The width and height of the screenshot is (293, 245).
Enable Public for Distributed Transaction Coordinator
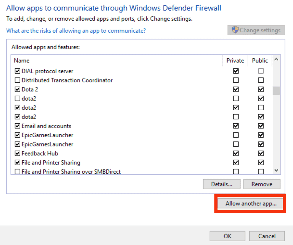pyautogui.click(x=261, y=80)
